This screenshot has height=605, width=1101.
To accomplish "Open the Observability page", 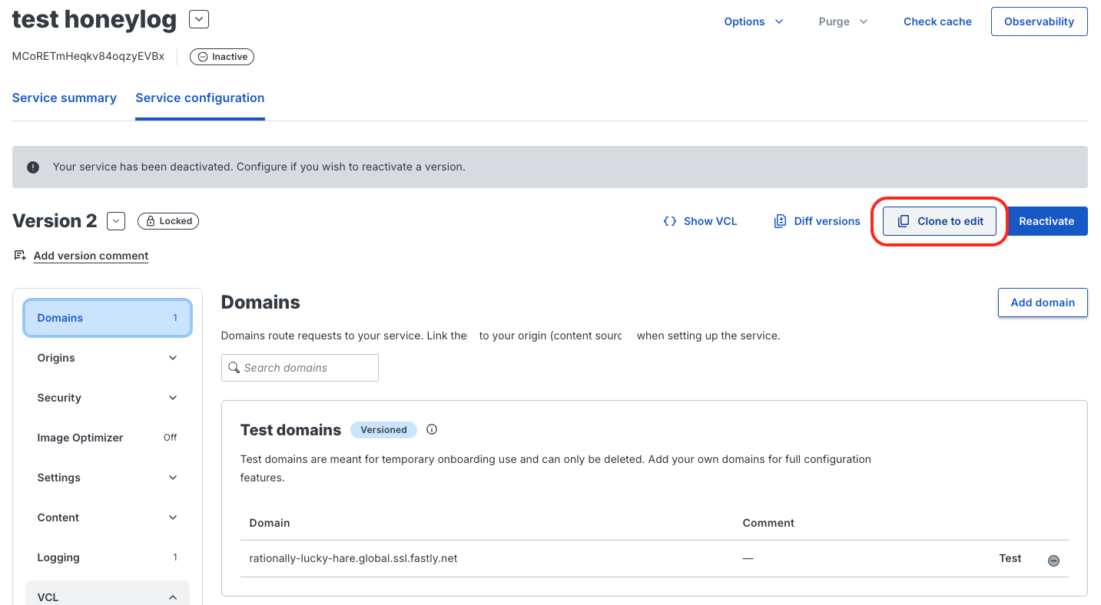I will (1039, 21).
